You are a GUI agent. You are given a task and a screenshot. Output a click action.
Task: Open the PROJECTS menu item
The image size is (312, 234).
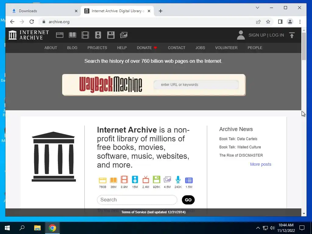tap(97, 48)
